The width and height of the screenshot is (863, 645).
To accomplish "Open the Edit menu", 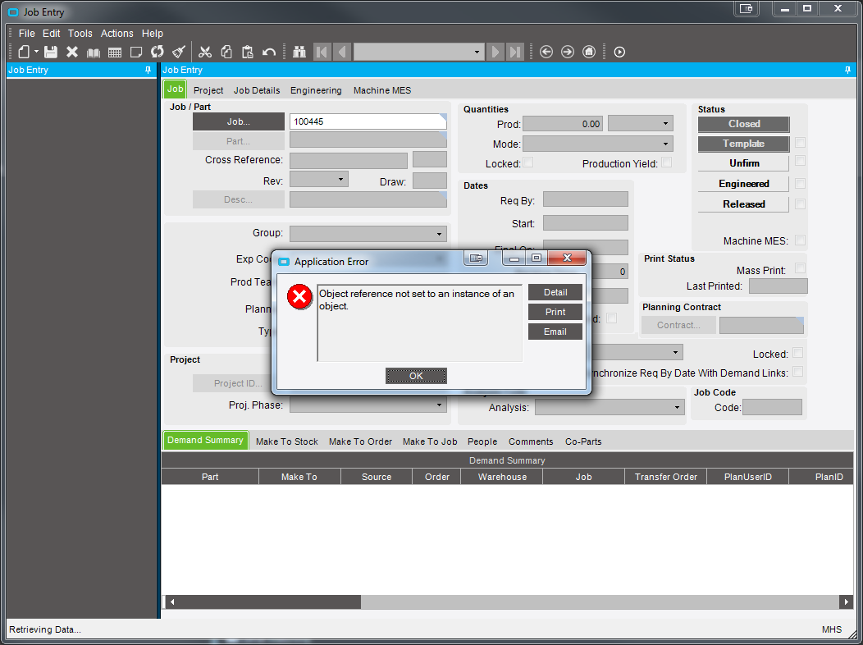I will [x=51, y=33].
